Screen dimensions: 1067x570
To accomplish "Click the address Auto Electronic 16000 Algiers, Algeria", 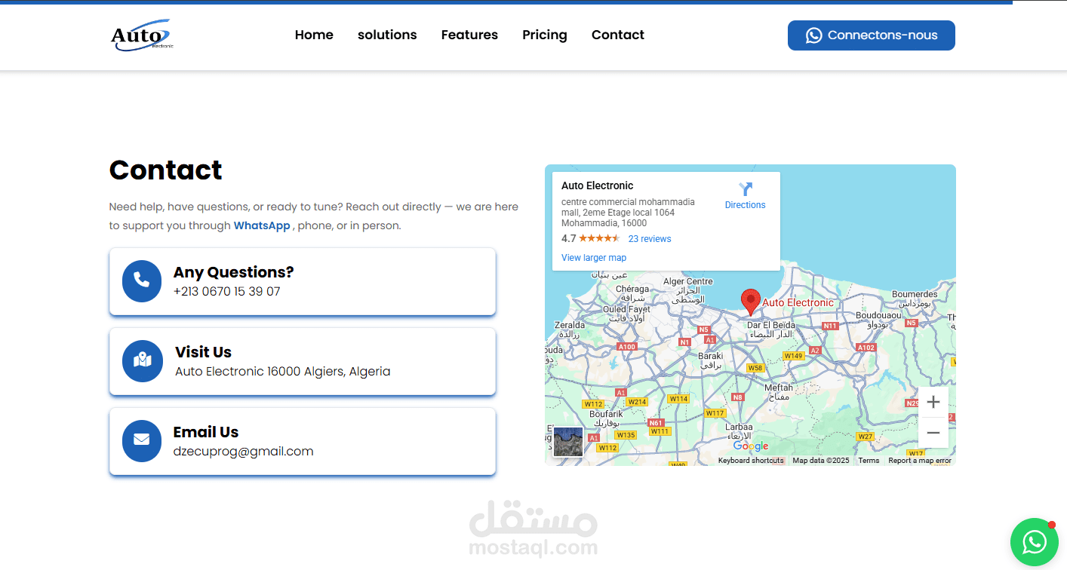I will pyautogui.click(x=283, y=371).
